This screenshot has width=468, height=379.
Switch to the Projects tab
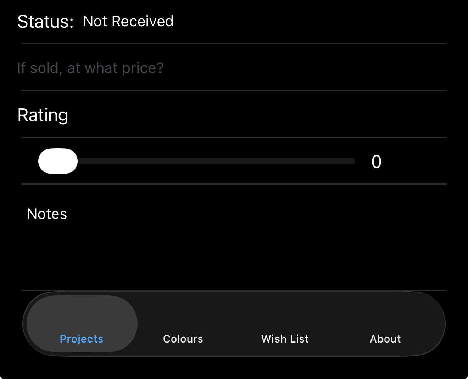[x=82, y=339]
